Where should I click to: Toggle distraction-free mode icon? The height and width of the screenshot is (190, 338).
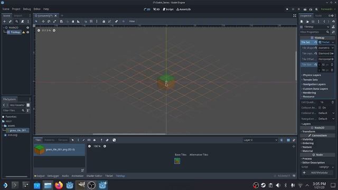pyautogui.click(x=295, y=15)
